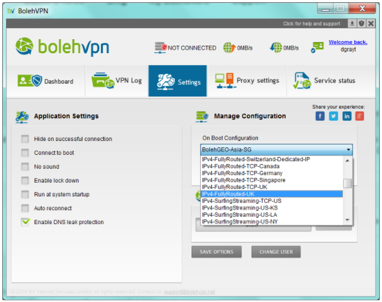The height and width of the screenshot is (302, 382).
Task: Click the help and support text
Action: click(312, 24)
